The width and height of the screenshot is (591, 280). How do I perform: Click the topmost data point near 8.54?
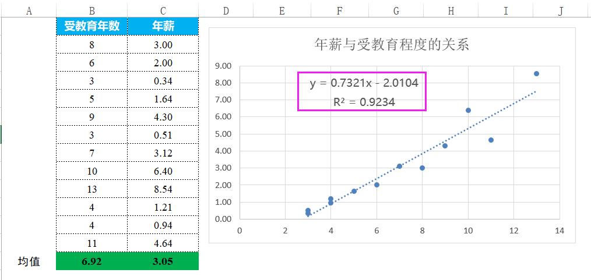pos(536,74)
